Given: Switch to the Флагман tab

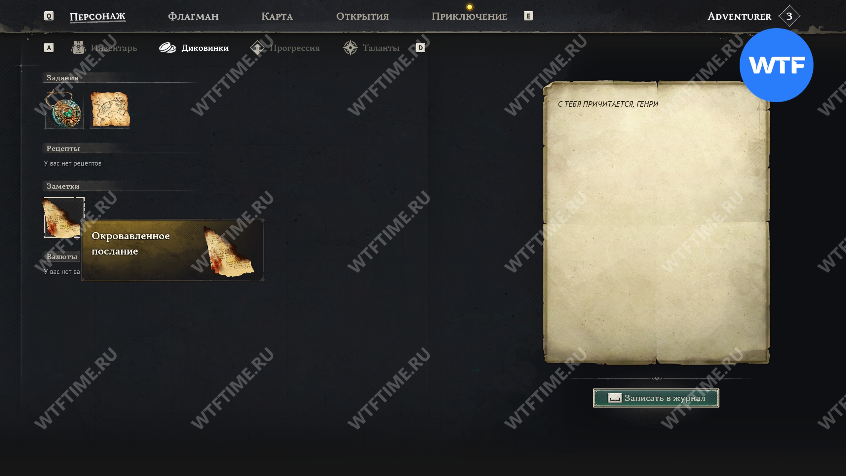Looking at the screenshot, I should pos(193,16).
